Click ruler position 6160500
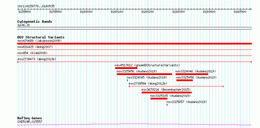Viewport: 260px width, 128px height. 240,12
